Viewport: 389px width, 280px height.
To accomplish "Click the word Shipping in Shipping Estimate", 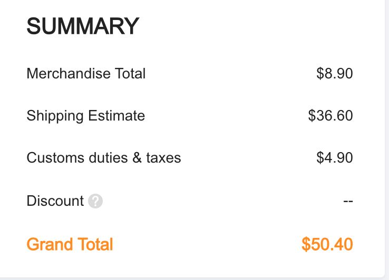I will (55, 116).
